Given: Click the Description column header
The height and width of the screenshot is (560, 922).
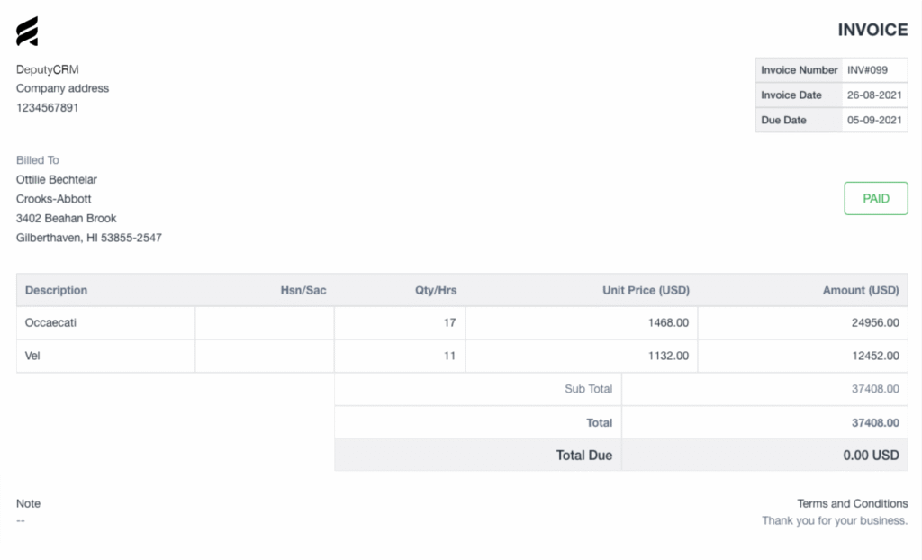Looking at the screenshot, I should [57, 290].
